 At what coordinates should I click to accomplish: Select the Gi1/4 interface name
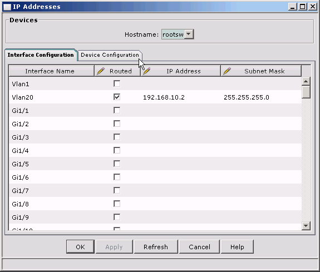[20, 151]
